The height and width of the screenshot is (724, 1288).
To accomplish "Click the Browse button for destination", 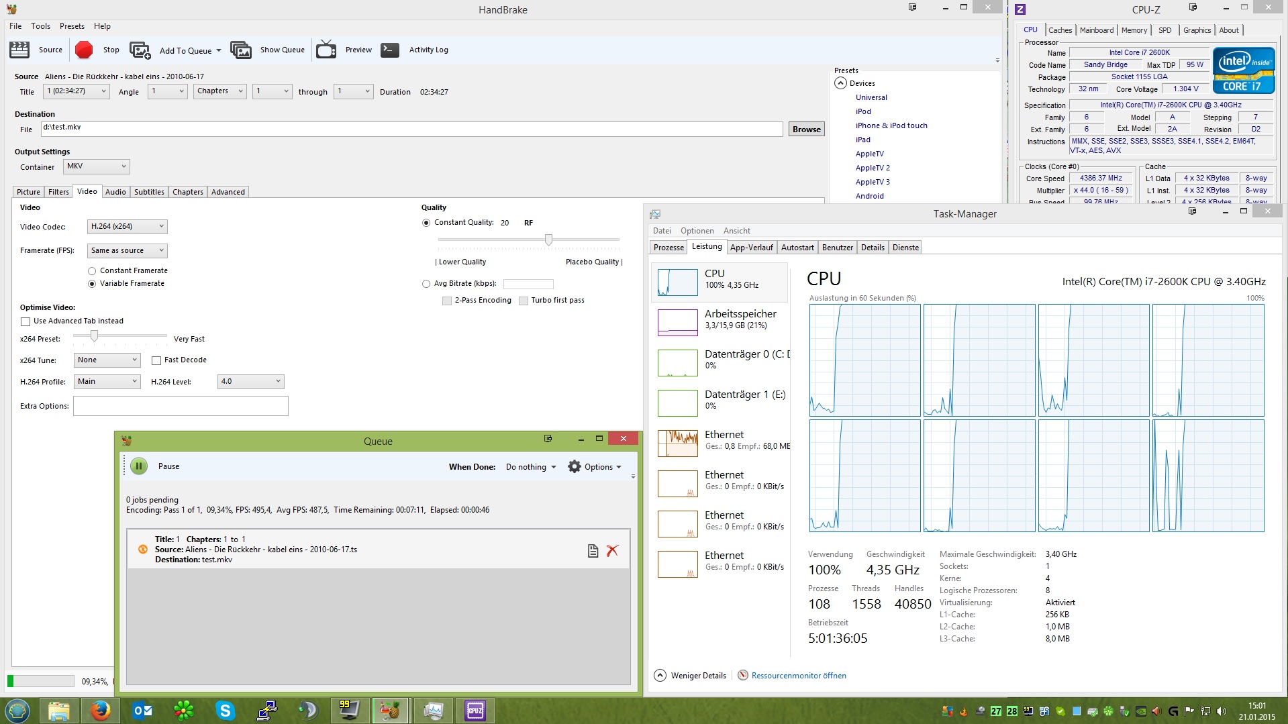I will pyautogui.click(x=806, y=130).
